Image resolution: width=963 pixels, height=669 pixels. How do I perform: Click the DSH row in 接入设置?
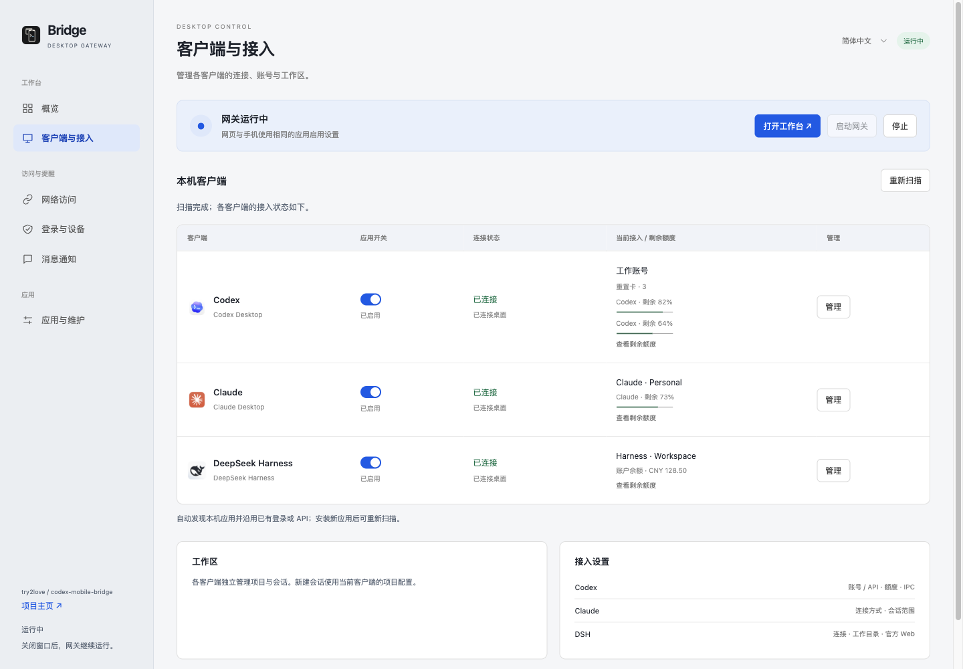(745, 634)
